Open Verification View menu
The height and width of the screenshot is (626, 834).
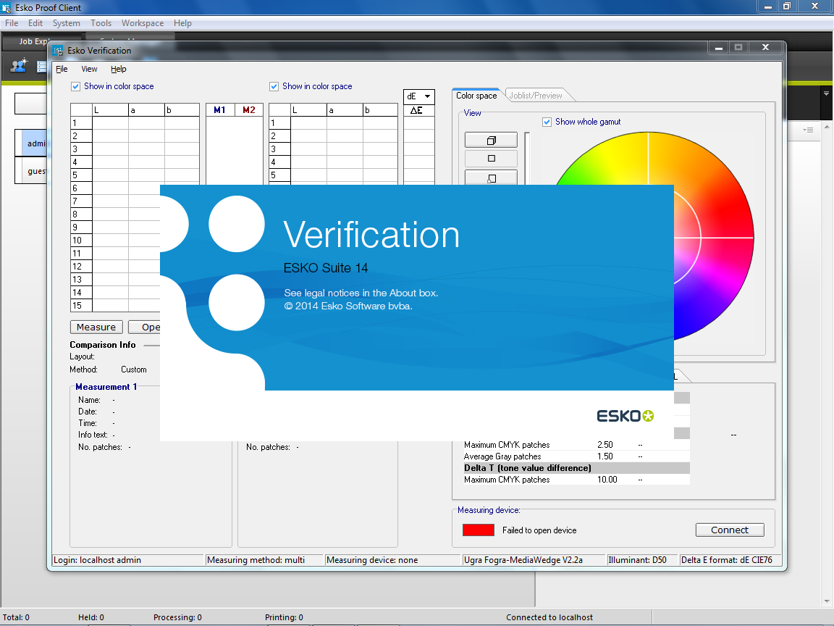[89, 69]
